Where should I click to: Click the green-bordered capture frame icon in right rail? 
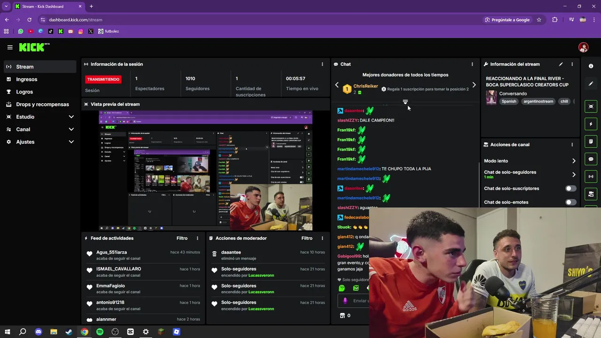pyautogui.click(x=591, y=107)
